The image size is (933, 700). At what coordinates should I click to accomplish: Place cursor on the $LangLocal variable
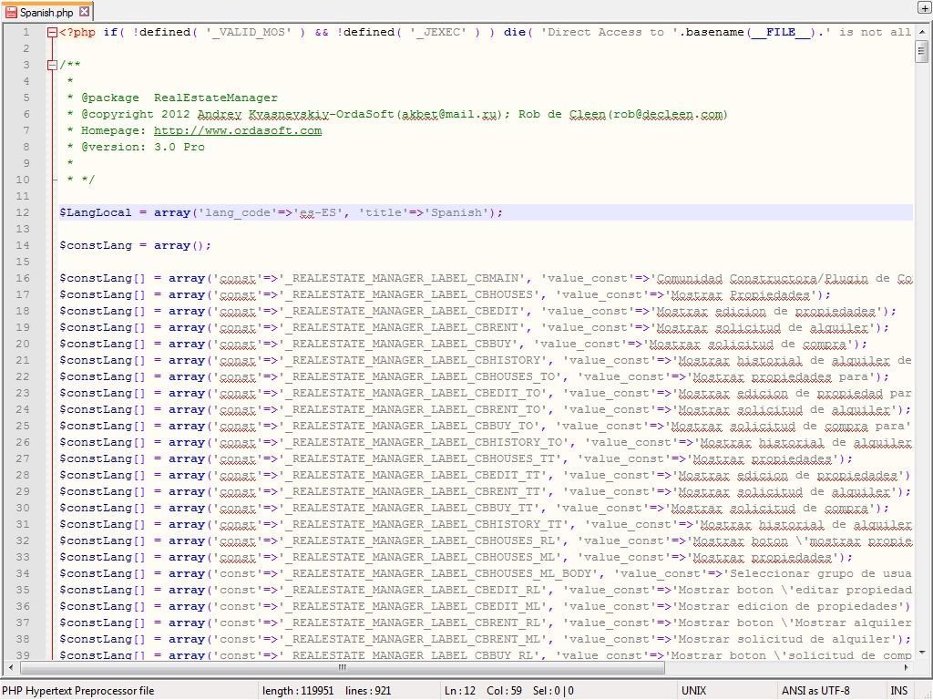pos(95,212)
